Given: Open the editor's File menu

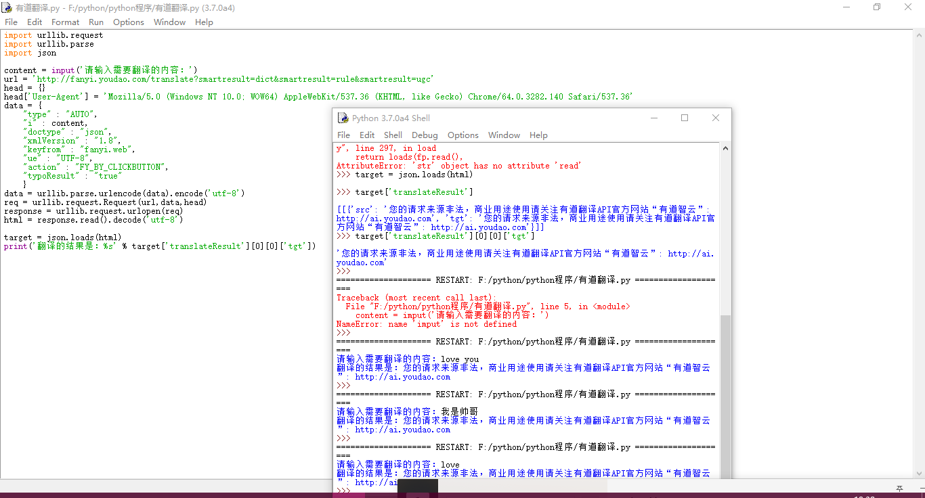Looking at the screenshot, I should [11, 22].
